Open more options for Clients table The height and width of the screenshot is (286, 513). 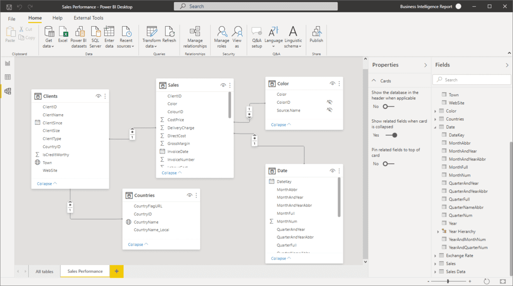(x=105, y=96)
